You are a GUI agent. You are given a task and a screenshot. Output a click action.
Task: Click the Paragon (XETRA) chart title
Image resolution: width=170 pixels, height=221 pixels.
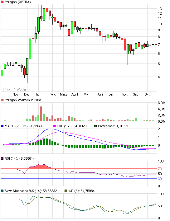pos(18,2)
